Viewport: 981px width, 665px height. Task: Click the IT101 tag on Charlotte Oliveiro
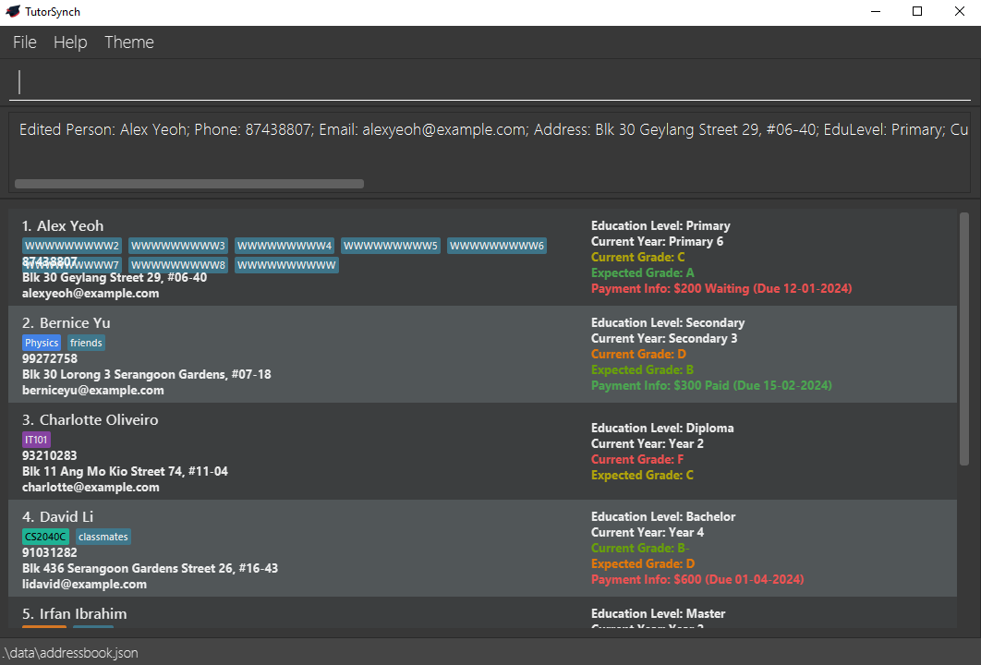tap(36, 440)
